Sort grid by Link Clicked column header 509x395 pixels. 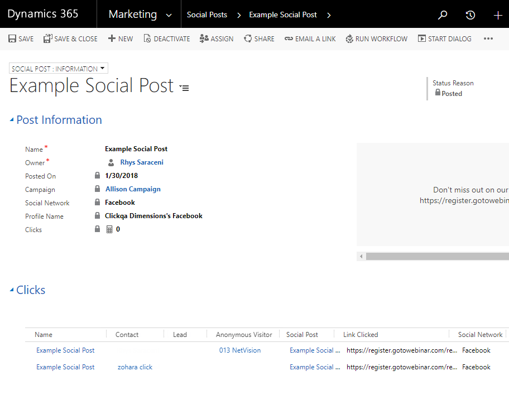(361, 335)
